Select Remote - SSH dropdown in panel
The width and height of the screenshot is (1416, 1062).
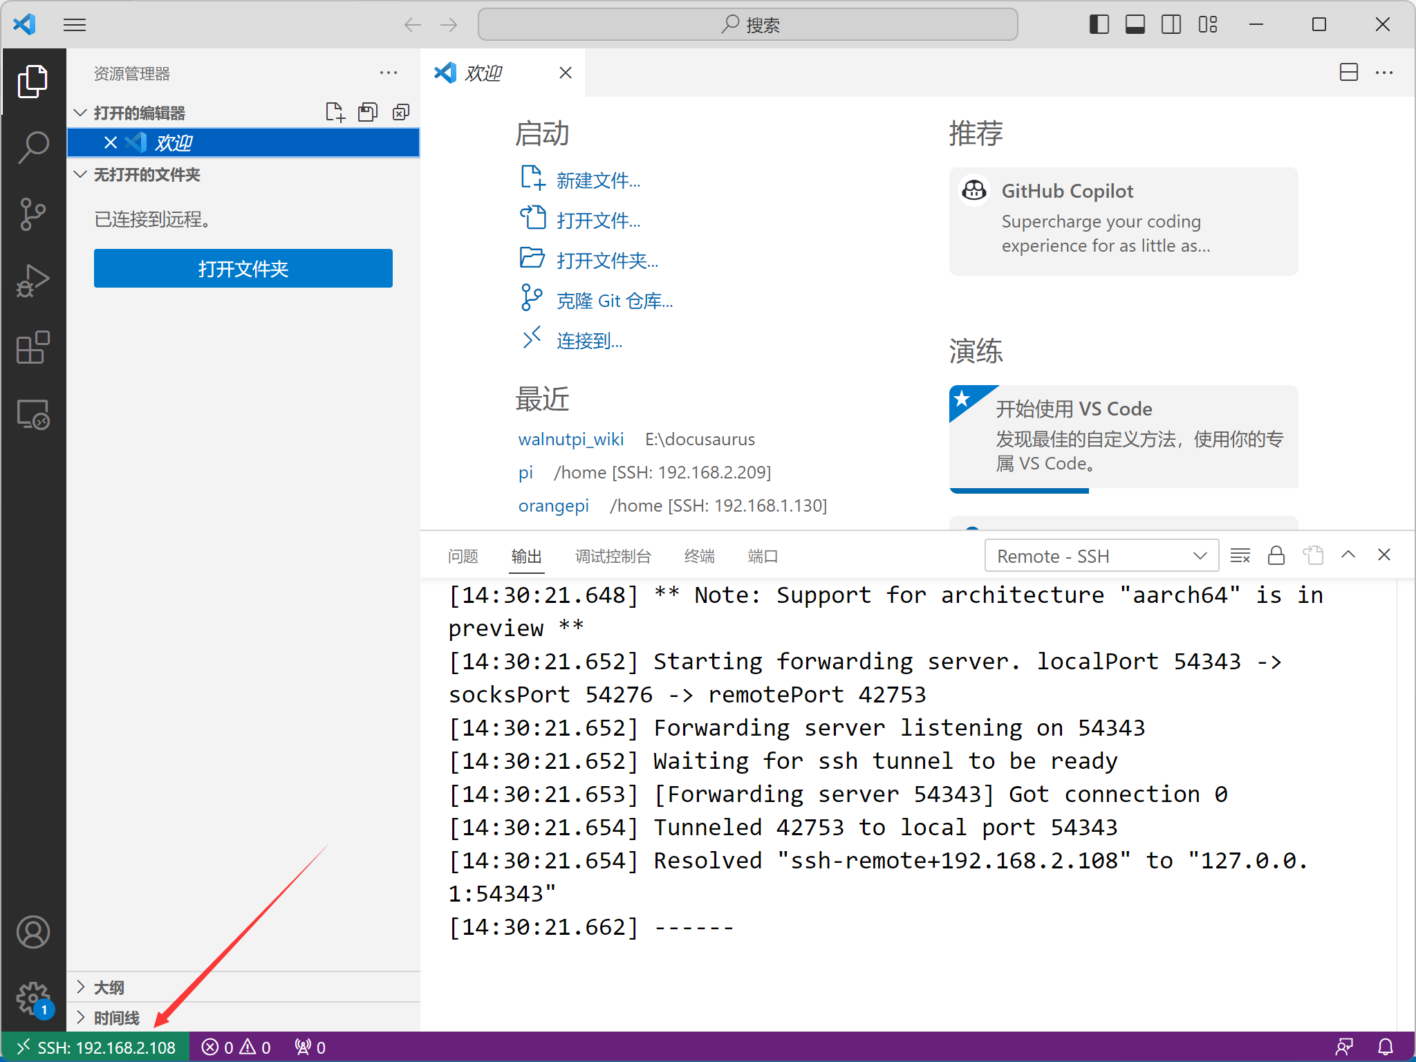click(1097, 555)
